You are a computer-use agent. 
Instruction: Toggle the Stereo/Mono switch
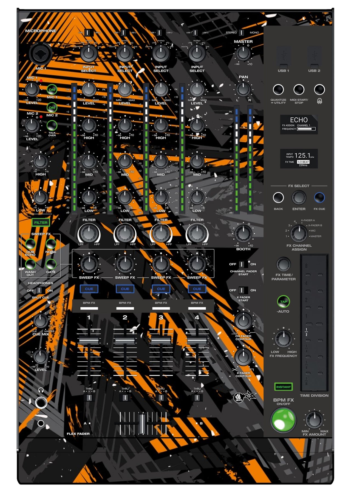pos(242,33)
